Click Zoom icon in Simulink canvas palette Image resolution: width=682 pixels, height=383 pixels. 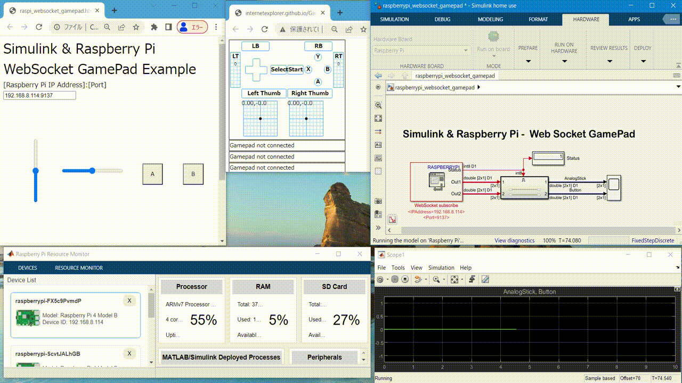(378, 105)
